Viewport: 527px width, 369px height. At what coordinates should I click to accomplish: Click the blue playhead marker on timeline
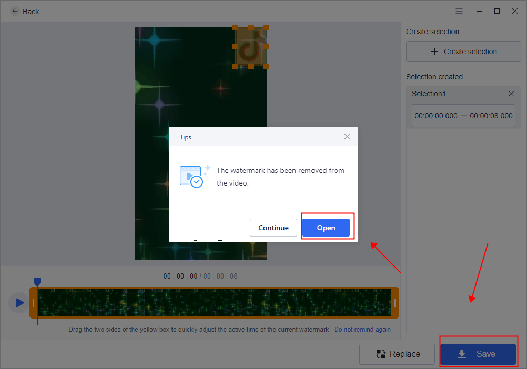point(37,282)
